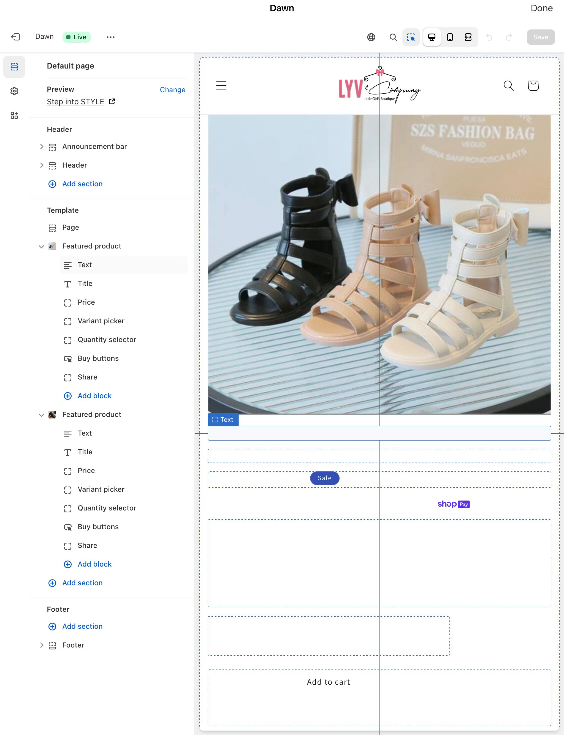The width and height of the screenshot is (564, 735).
Task: Switch to mobile preview view
Action: point(450,37)
